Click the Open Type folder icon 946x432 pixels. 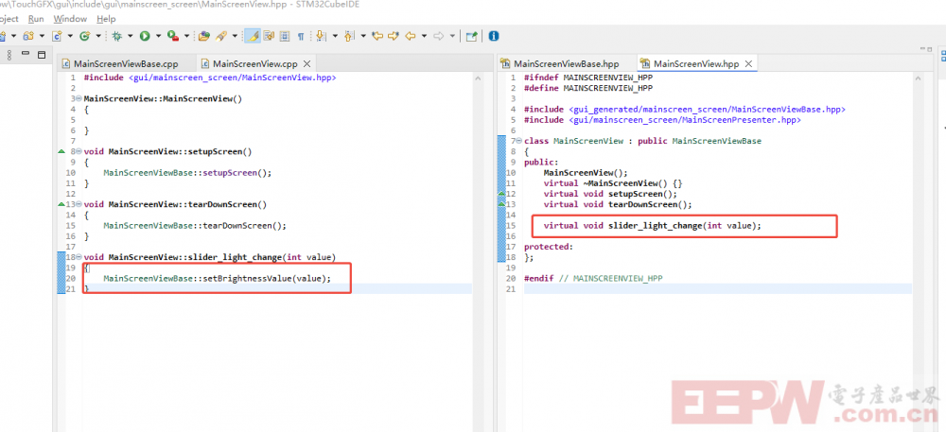coord(204,36)
